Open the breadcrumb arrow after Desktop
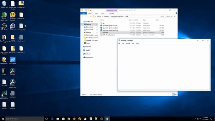This screenshot has height=121, width=215. 110,16
